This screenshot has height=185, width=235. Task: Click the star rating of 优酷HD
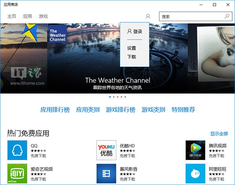(x=127, y=151)
